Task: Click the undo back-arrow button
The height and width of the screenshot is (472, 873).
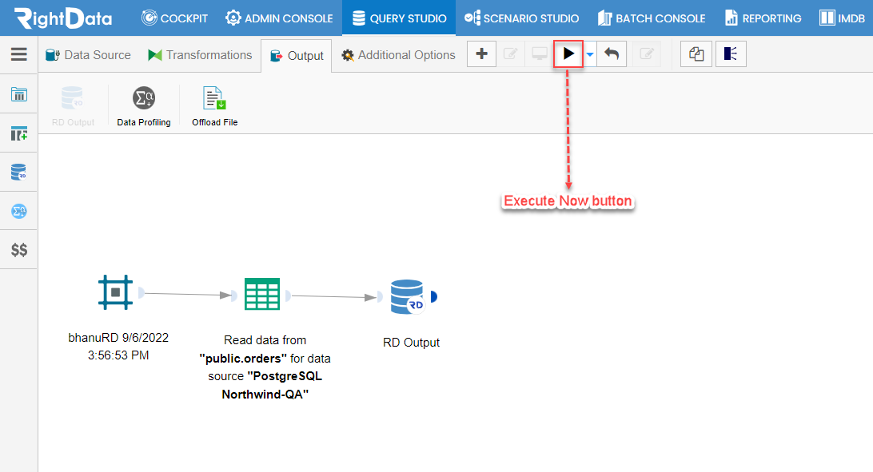Action: click(x=612, y=54)
